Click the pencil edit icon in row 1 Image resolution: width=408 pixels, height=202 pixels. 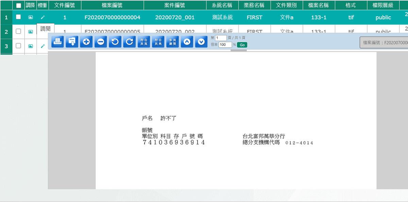tap(42, 17)
